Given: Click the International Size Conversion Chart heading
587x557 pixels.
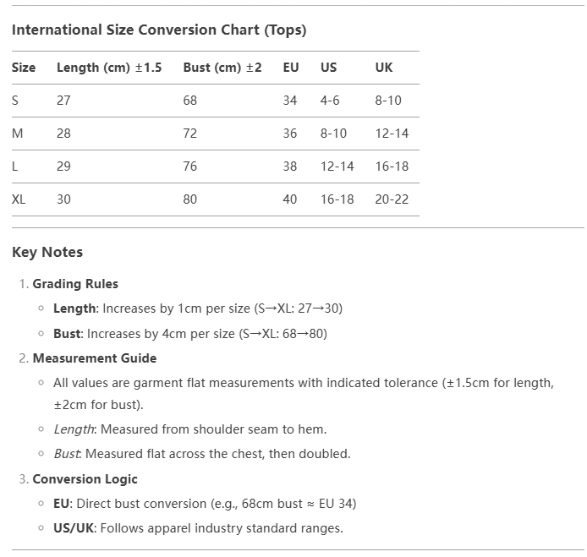Looking at the screenshot, I should 159,30.
